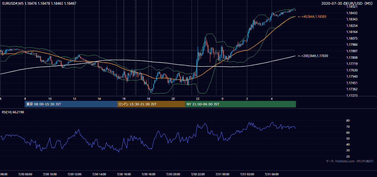Select hour label 16 on the price chart axis

click(124, 99)
